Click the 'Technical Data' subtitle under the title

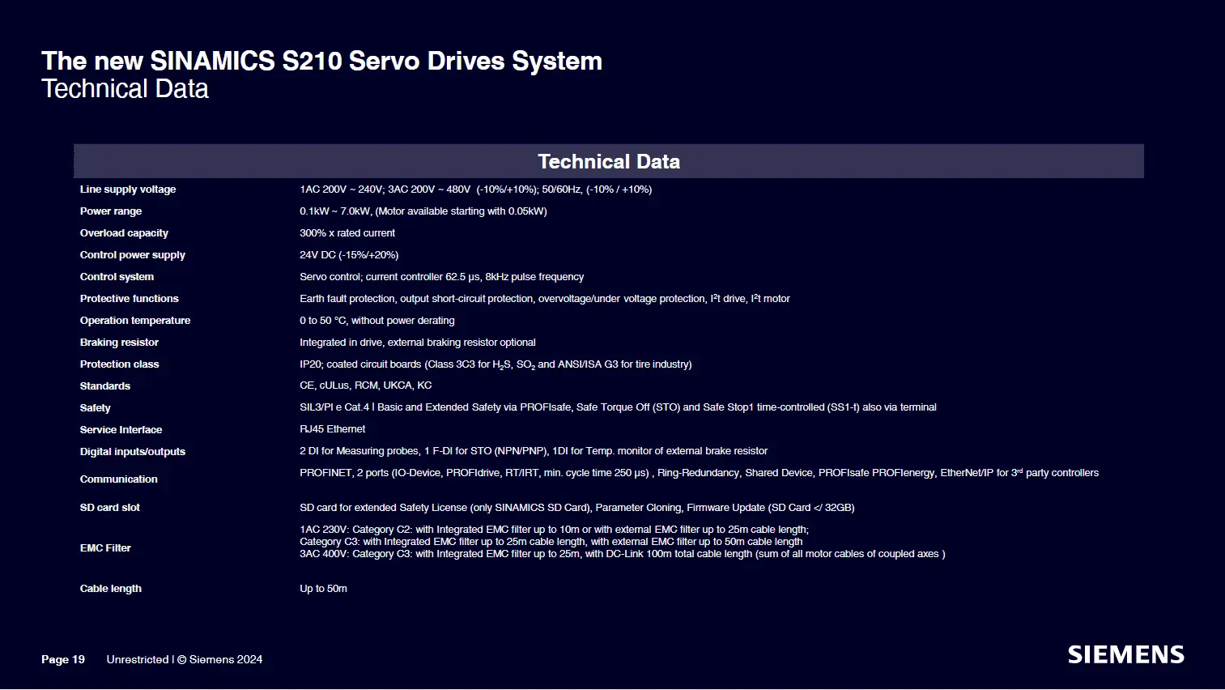pyautogui.click(x=125, y=88)
